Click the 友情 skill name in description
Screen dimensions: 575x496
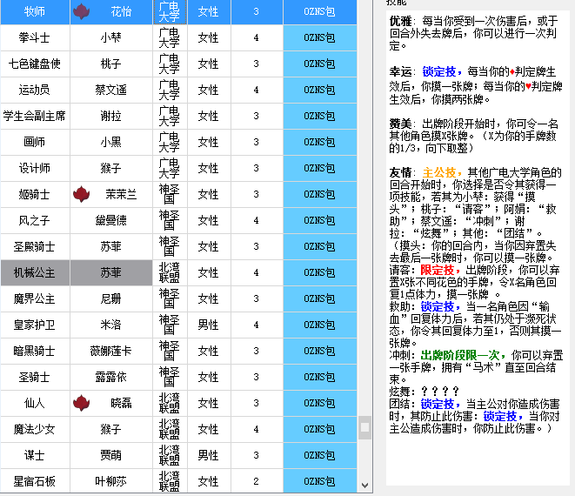[x=400, y=172]
